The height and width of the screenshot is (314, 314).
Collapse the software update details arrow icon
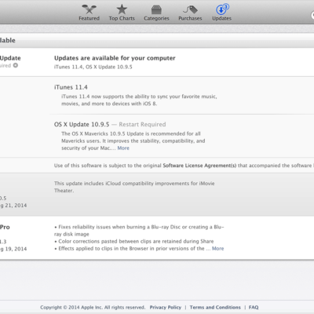(x=16, y=65)
